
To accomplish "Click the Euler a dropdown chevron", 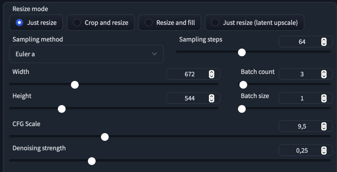I will click(154, 54).
